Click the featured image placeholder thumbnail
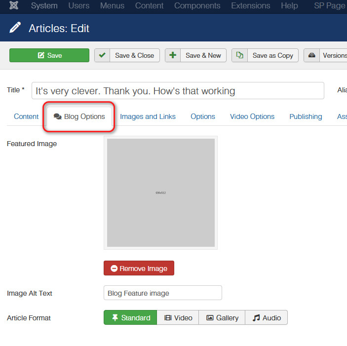The image size is (347, 346). [160, 192]
